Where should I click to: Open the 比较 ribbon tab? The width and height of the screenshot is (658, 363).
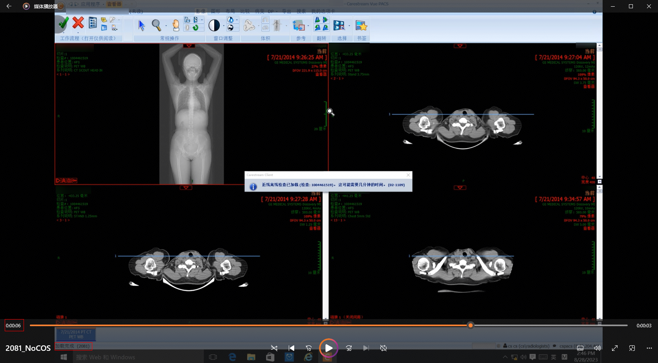click(245, 11)
